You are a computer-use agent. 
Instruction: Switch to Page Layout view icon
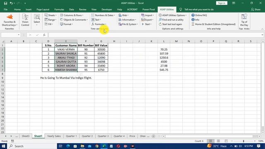(218, 141)
